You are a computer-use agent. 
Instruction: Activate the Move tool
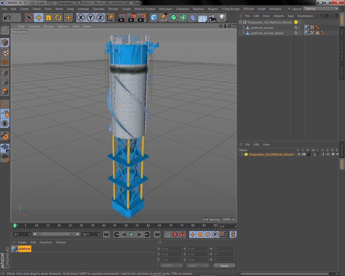39,18
